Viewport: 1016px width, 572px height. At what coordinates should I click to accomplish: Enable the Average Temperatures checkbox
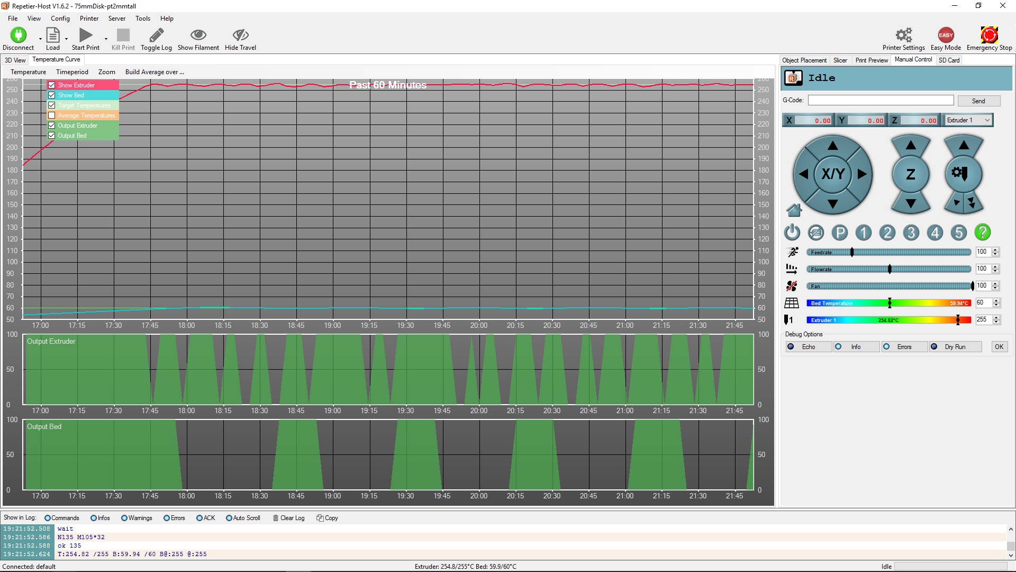52,115
